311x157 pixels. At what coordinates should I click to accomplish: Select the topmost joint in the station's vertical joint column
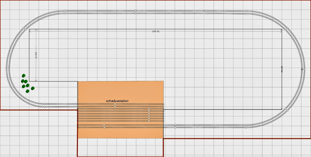[149, 109]
